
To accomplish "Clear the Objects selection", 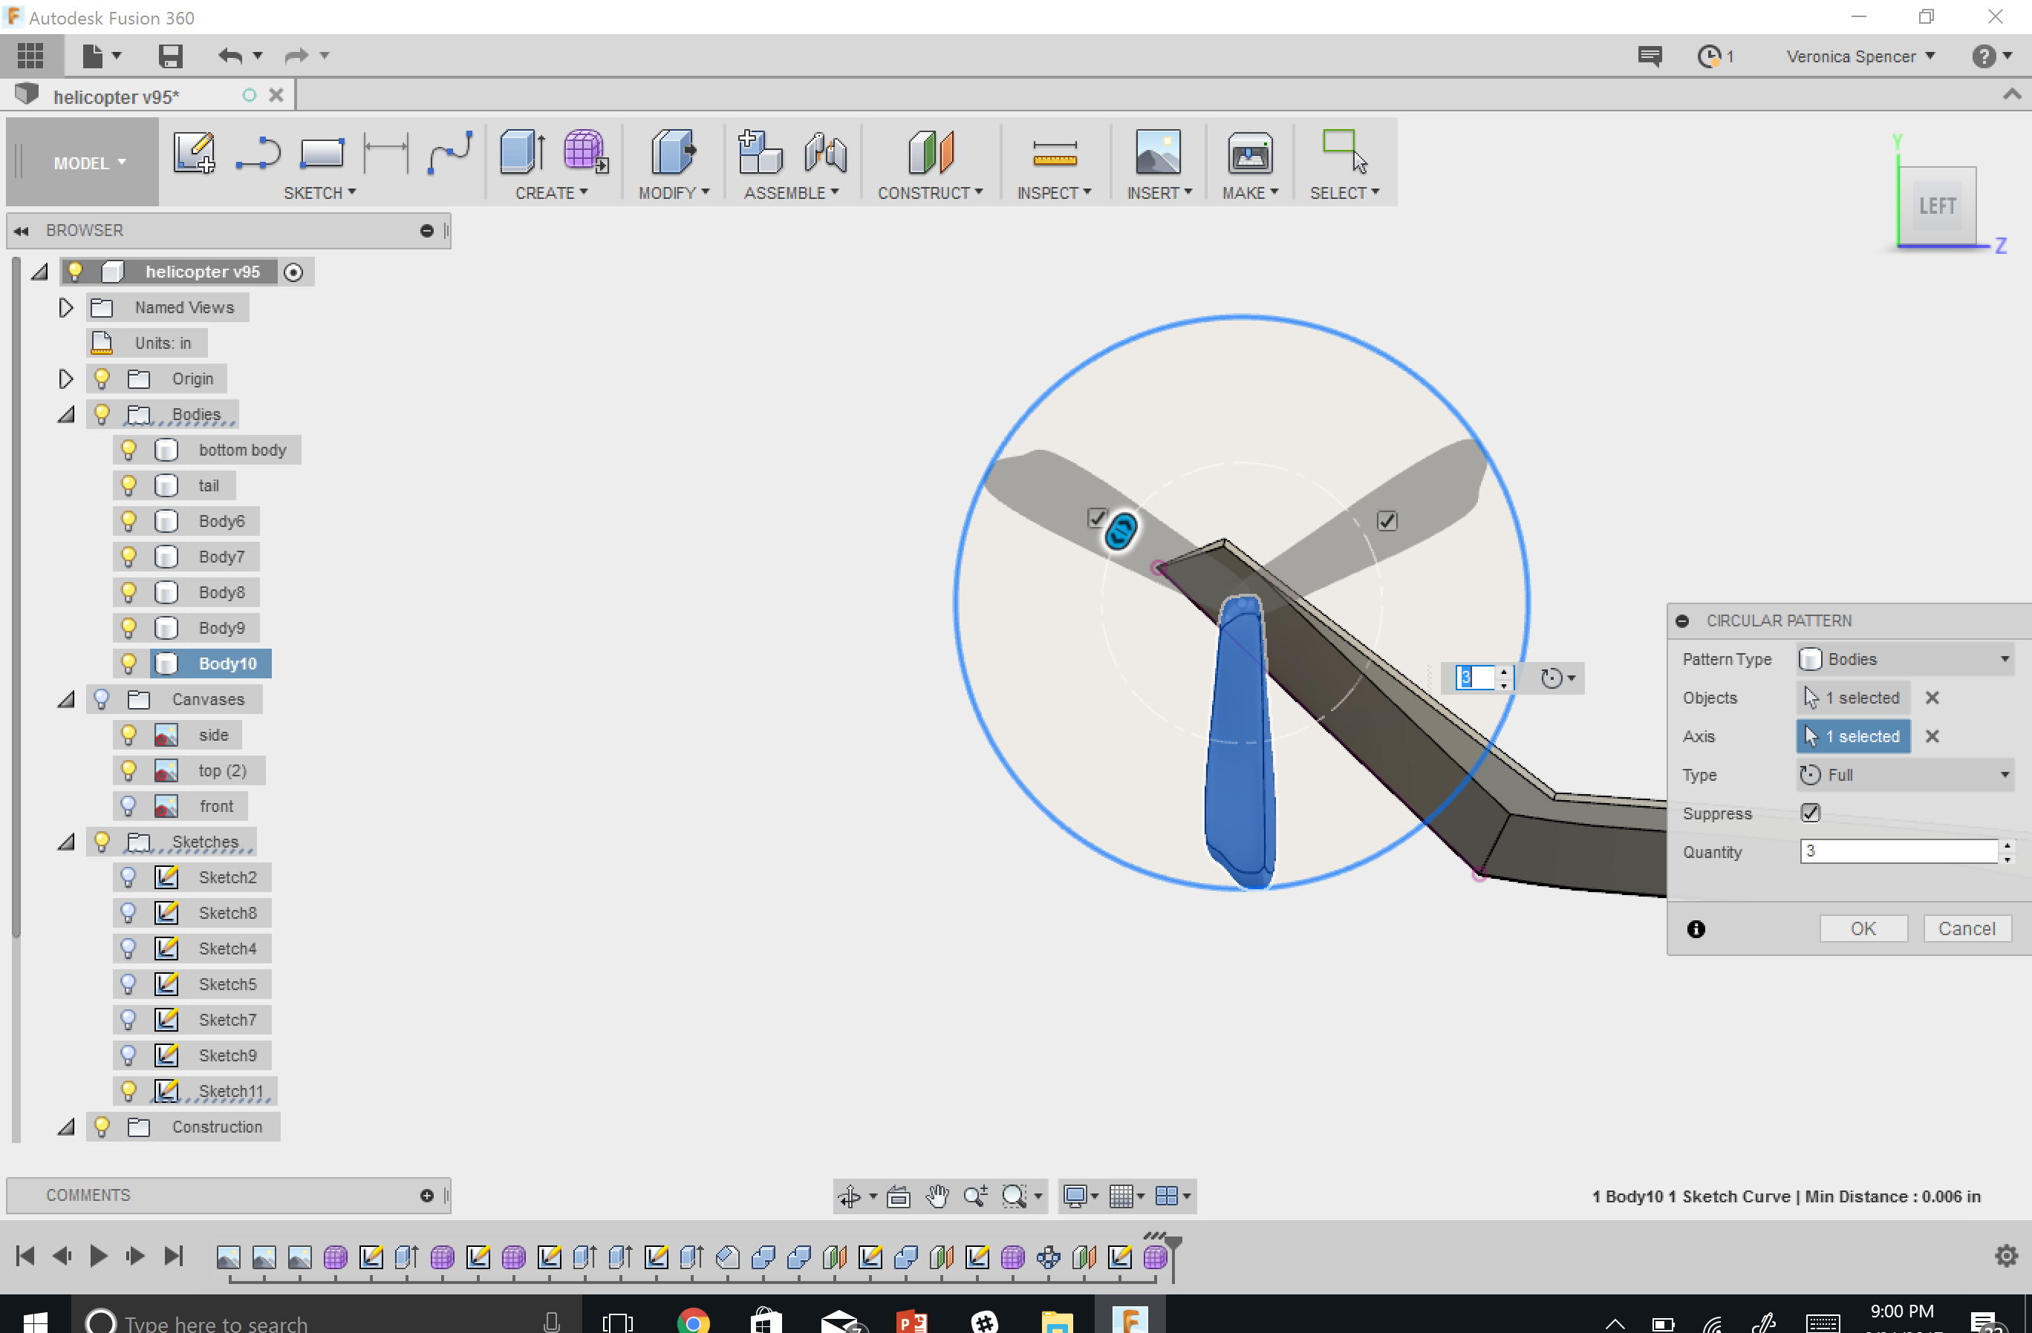I will pos(1931,697).
